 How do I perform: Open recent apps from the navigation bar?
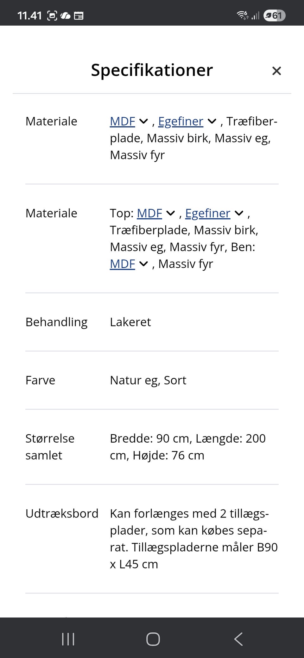68,638
